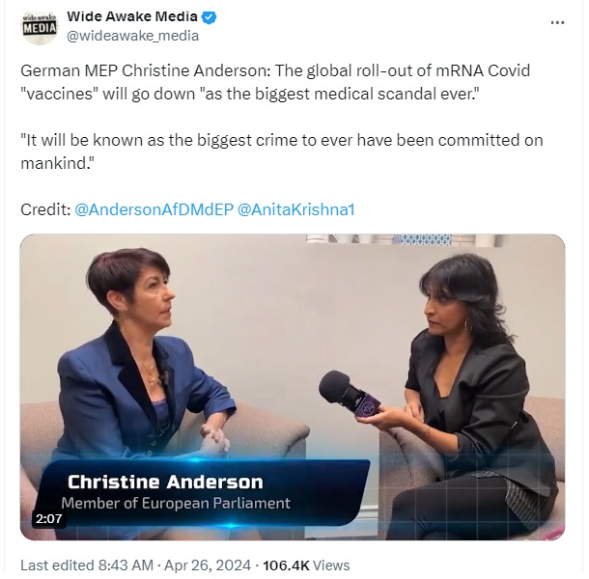This screenshot has width=589, height=579.
Task: Click the Member of European Parliament caption
Action: (x=176, y=503)
